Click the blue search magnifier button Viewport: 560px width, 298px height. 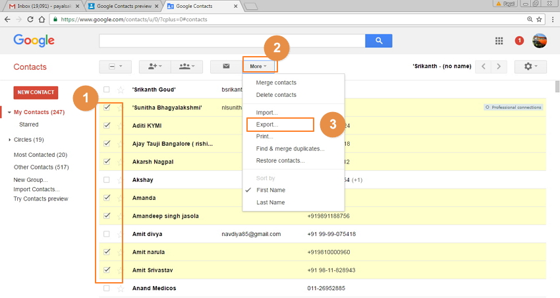click(x=379, y=41)
